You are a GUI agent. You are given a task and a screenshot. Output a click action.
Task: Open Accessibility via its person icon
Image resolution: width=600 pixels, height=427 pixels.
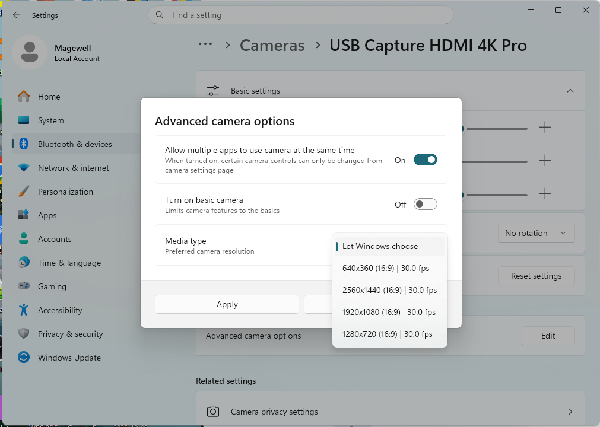tap(24, 310)
